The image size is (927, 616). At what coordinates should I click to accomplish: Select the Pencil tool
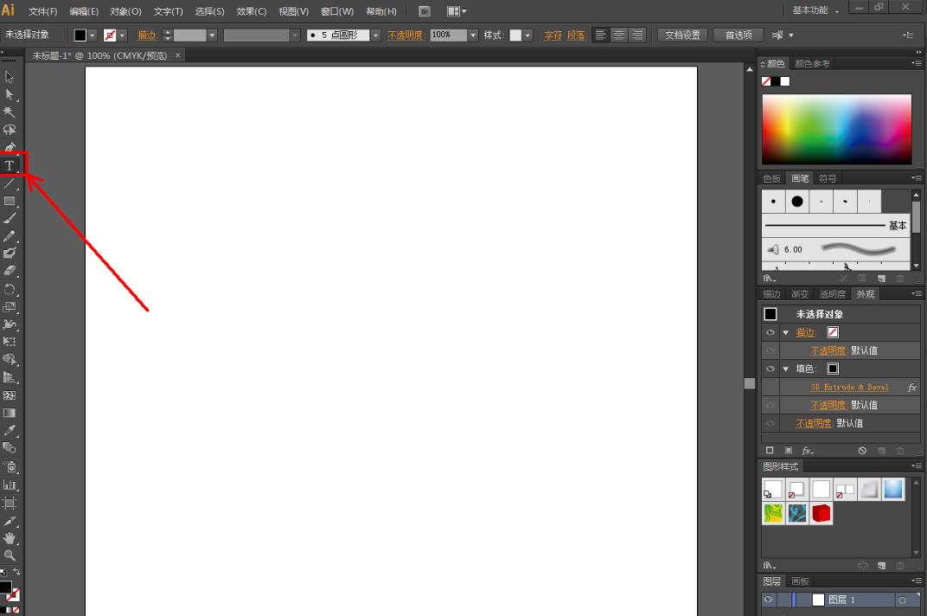(9, 236)
